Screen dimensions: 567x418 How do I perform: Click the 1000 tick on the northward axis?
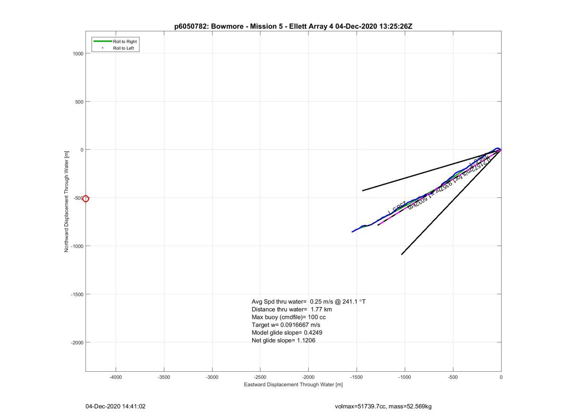(x=78, y=54)
